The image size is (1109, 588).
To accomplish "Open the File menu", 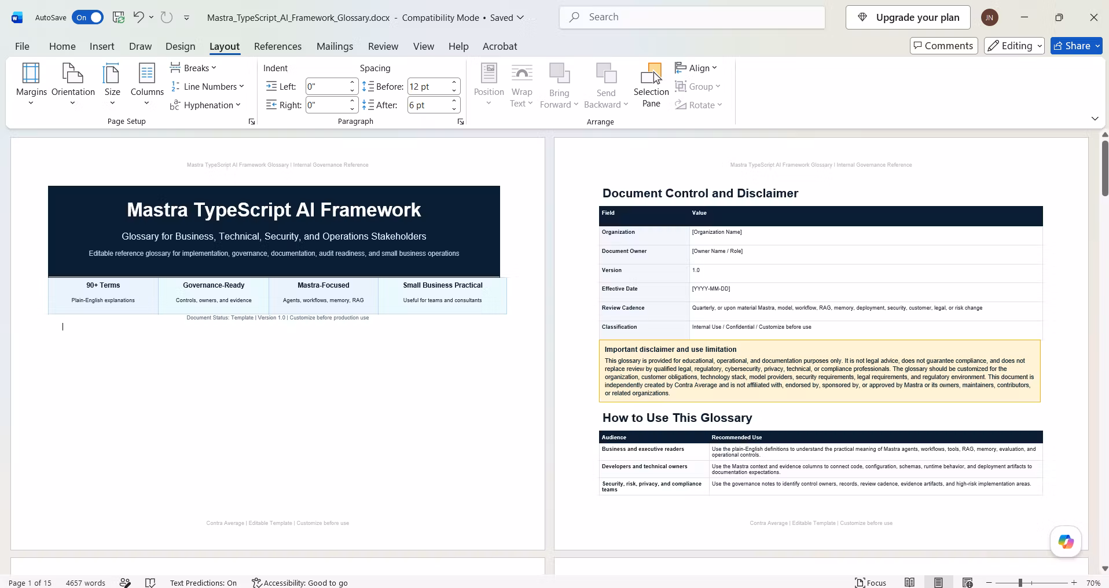I will 22,46.
